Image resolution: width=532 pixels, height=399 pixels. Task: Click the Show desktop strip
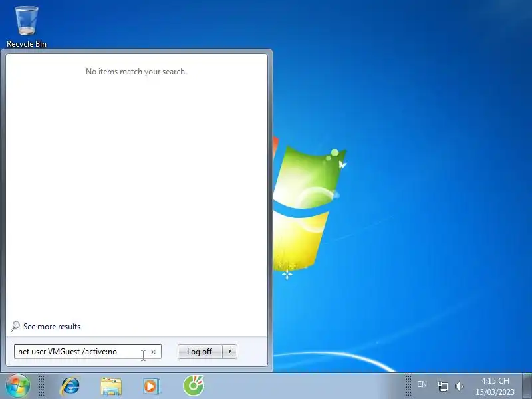point(527,386)
